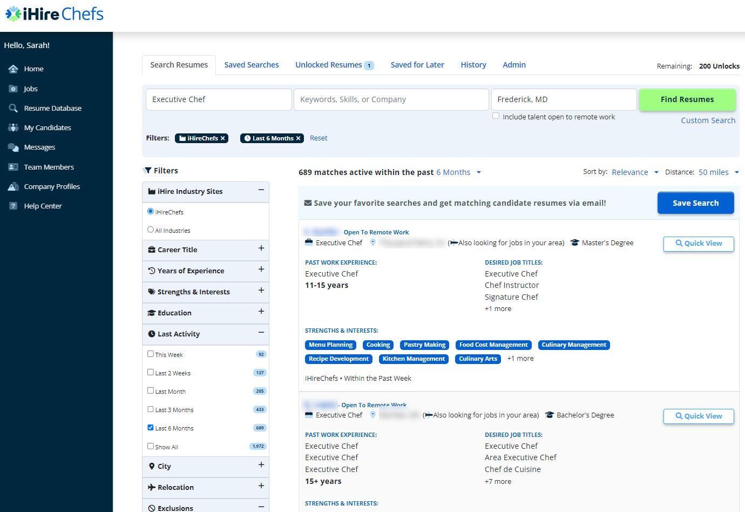745x512 pixels.
Task: Click the funnel Filters icon
Action: pos(147,171)
